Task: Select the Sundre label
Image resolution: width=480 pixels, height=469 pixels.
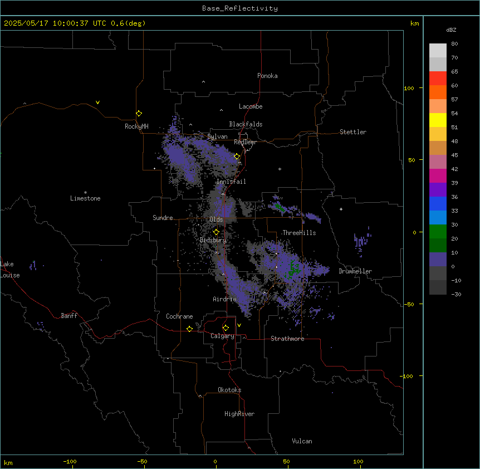Action: 163,218
